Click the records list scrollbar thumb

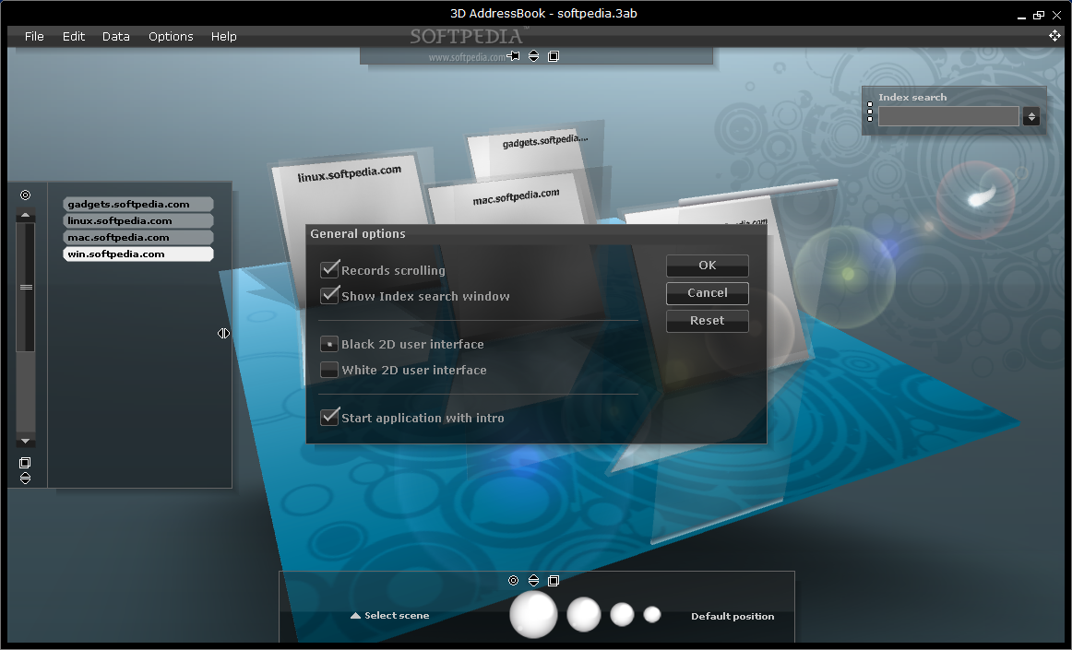(x=26, y=287)
